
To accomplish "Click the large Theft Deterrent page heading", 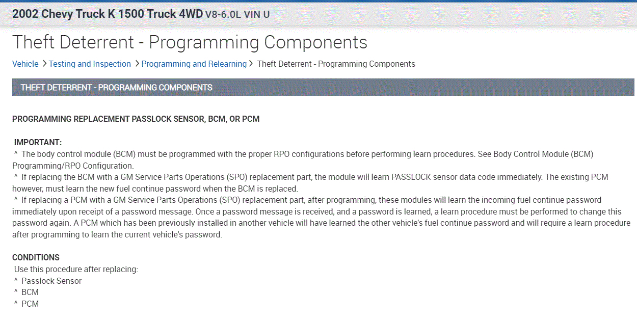I will point(190,42).
